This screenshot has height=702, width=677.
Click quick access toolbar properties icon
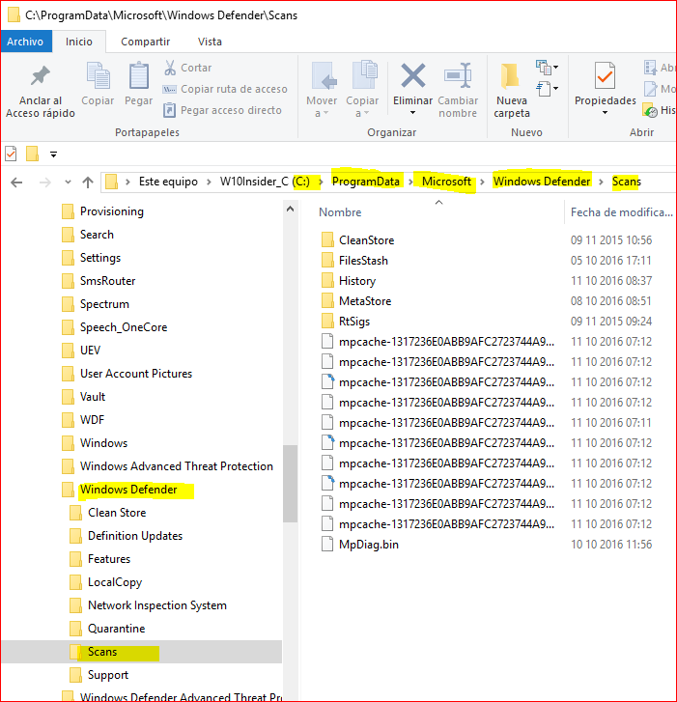pyautogui.click(x=11, y=154)
